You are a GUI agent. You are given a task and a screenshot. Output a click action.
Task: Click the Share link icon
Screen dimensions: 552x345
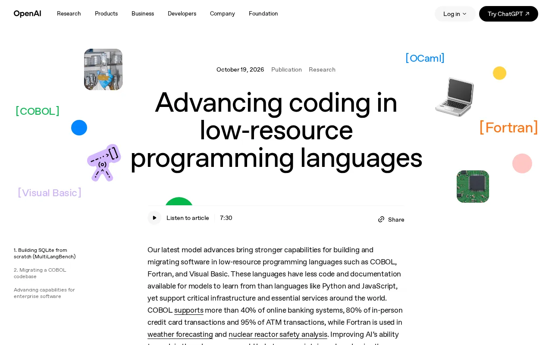coord(381,220)
